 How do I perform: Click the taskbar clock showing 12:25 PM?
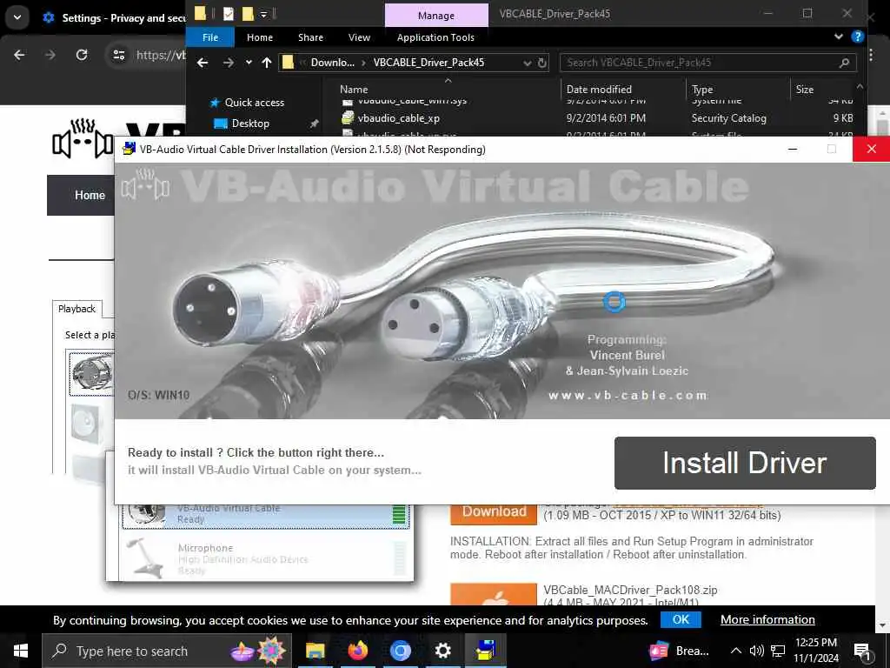(x=815, y=651)
